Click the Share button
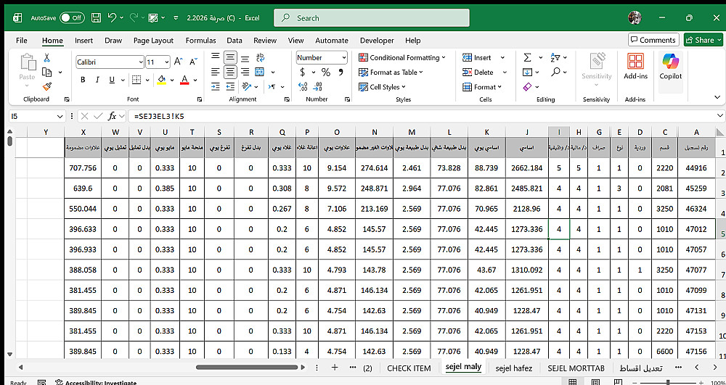 click(703, 41)
